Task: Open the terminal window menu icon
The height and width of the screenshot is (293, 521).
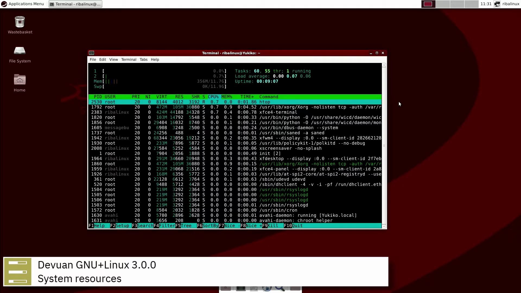Action: click(91, 53)
